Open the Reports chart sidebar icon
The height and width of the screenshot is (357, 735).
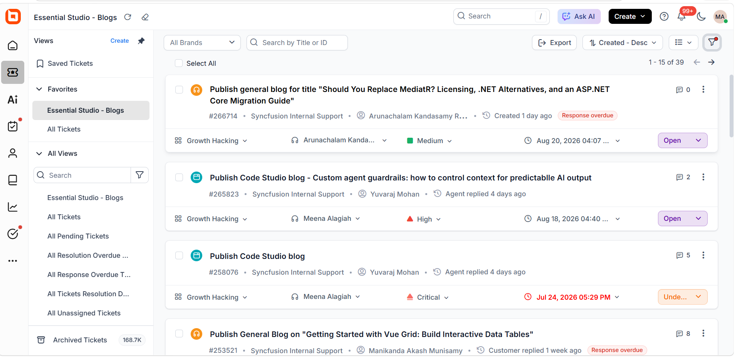click(13, 207)
